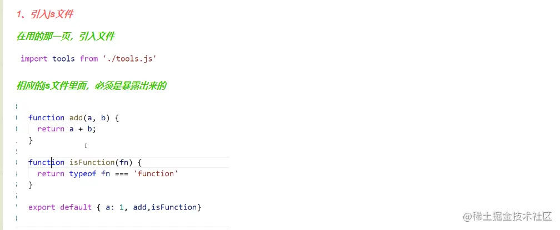Click the isFunction name in its function declaration
Image resolution: width=560 pixels, height=230 pixels.
[x=92, y=162]
